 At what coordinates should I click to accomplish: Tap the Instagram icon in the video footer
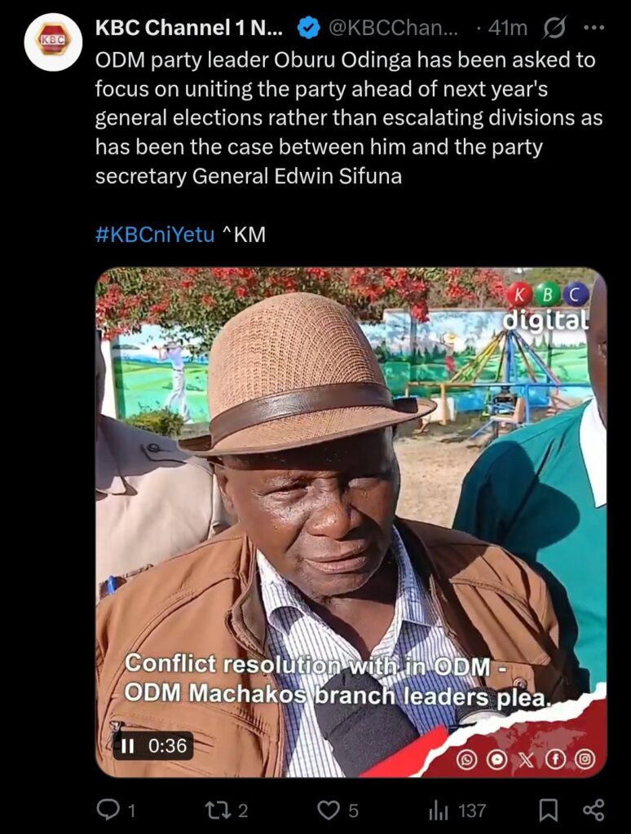(585, 761)
